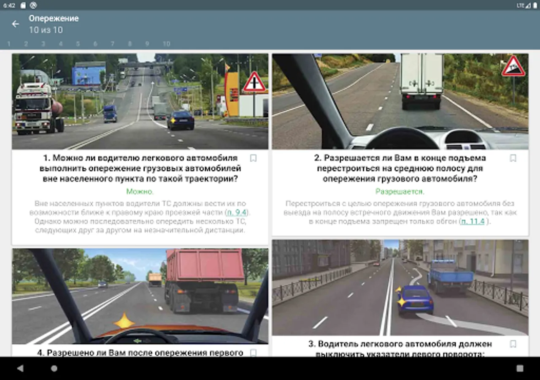The width and height of the screenshot is (540, 380).
Task: Select question number 5 in the pager
Action: click(x=78, y=44)
